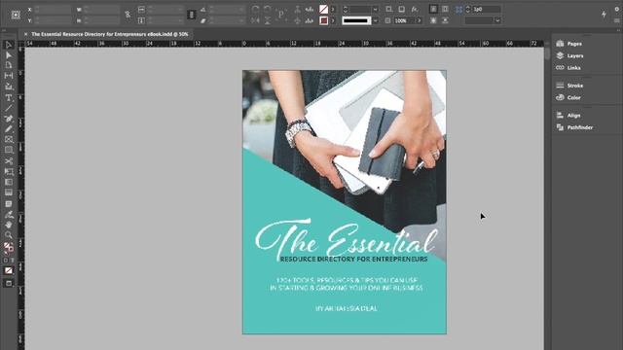Open the rotation angle dropdown
Image resolution: width=623 pixels, height=350 pixels.
pyautogui.click(x=241, y=9)
